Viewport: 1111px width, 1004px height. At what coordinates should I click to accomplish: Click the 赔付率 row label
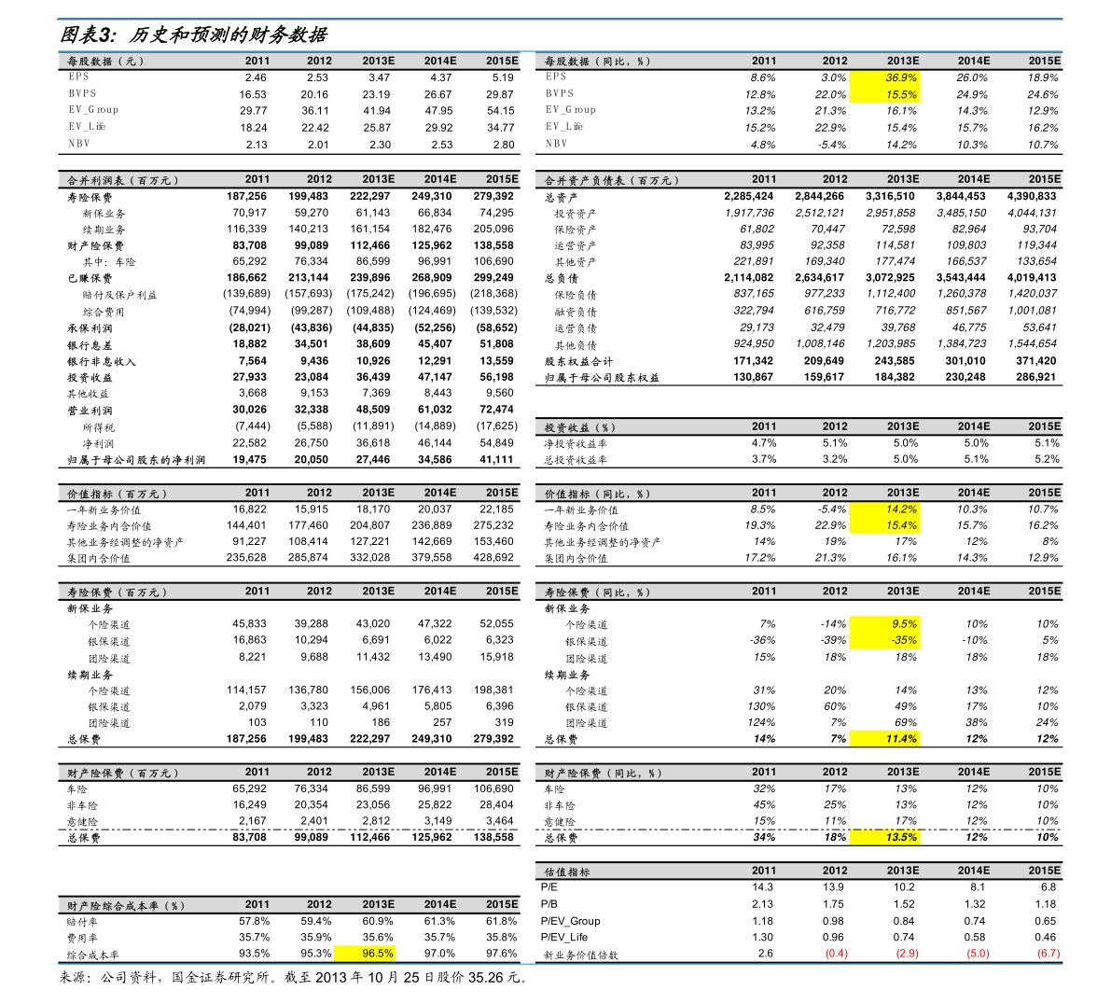82,922
